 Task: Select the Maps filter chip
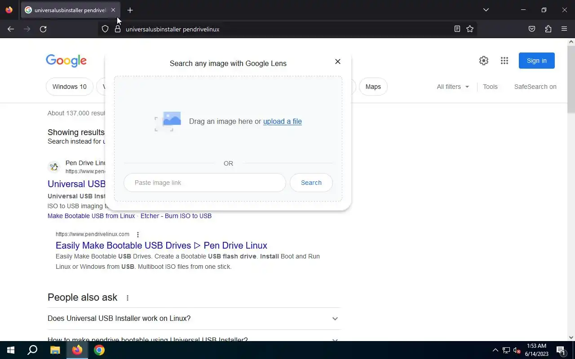click(373, 87)
